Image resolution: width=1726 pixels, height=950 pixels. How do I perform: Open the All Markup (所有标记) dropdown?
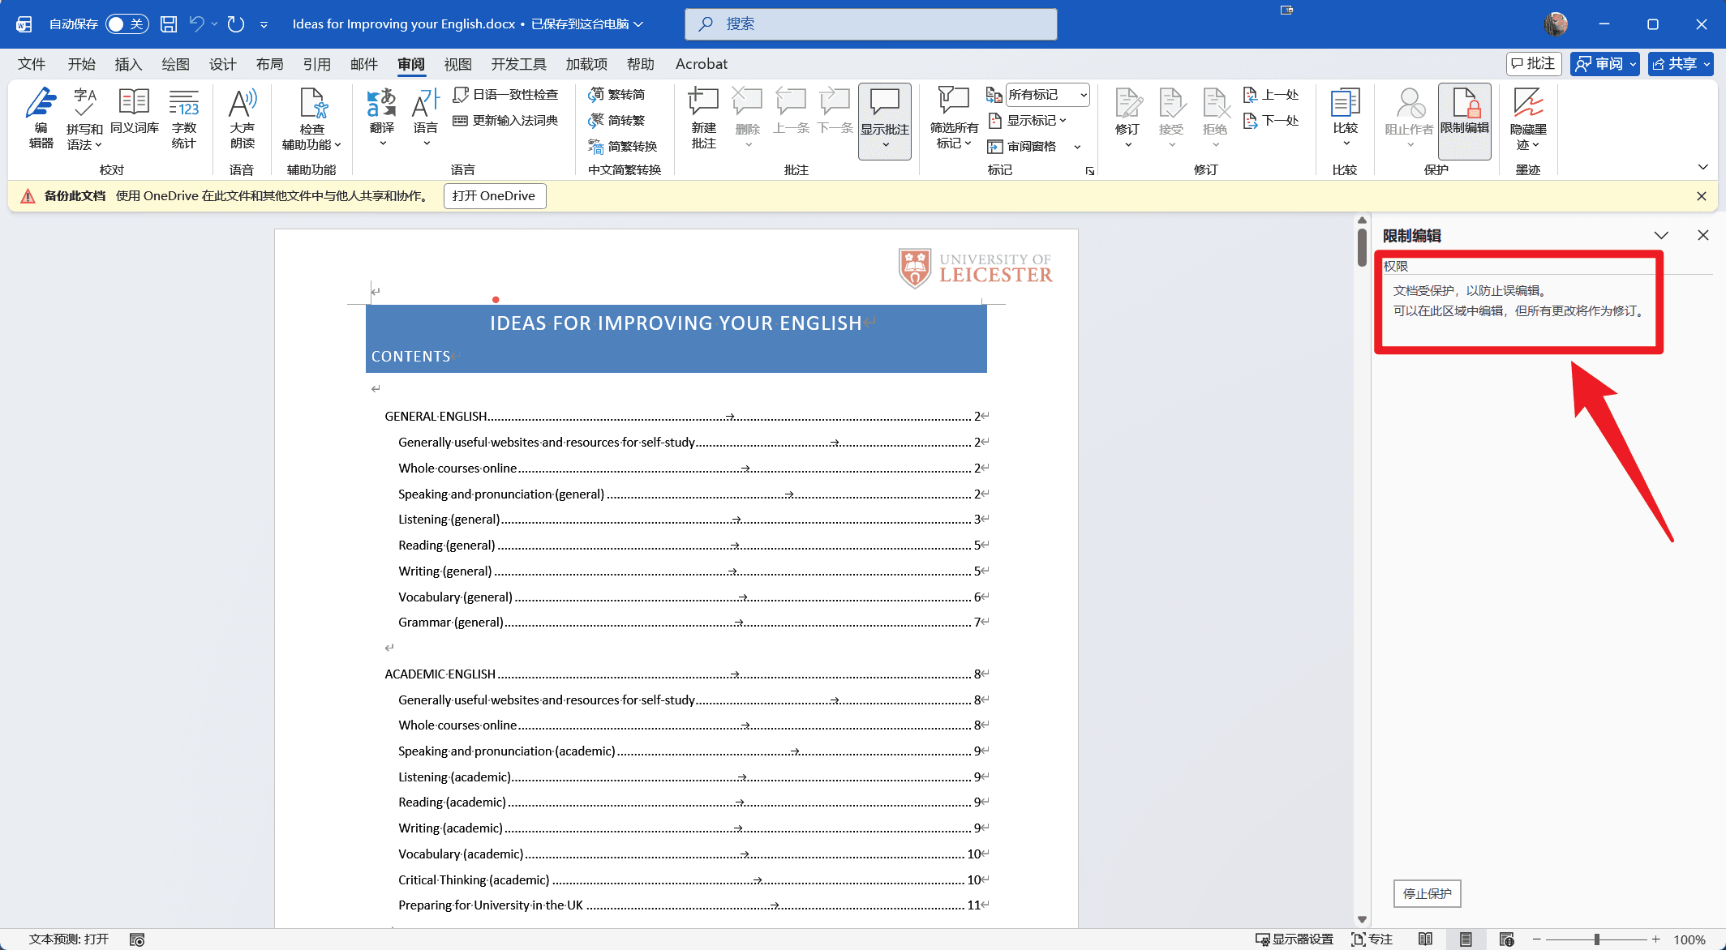click(1047, 95)
